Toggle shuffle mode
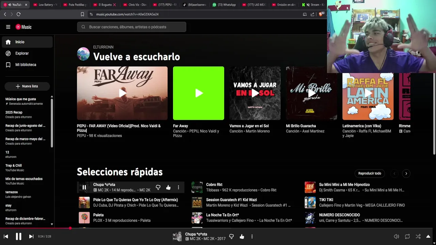 [418, 236]
